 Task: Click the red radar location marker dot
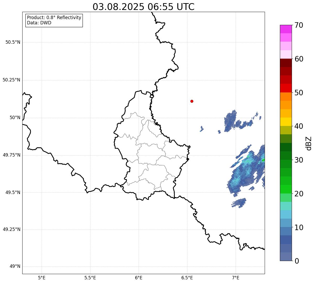click(192, 101)
